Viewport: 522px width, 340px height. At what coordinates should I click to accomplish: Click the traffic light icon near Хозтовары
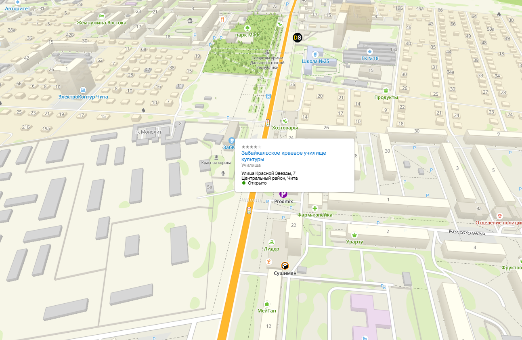[267, 122]
